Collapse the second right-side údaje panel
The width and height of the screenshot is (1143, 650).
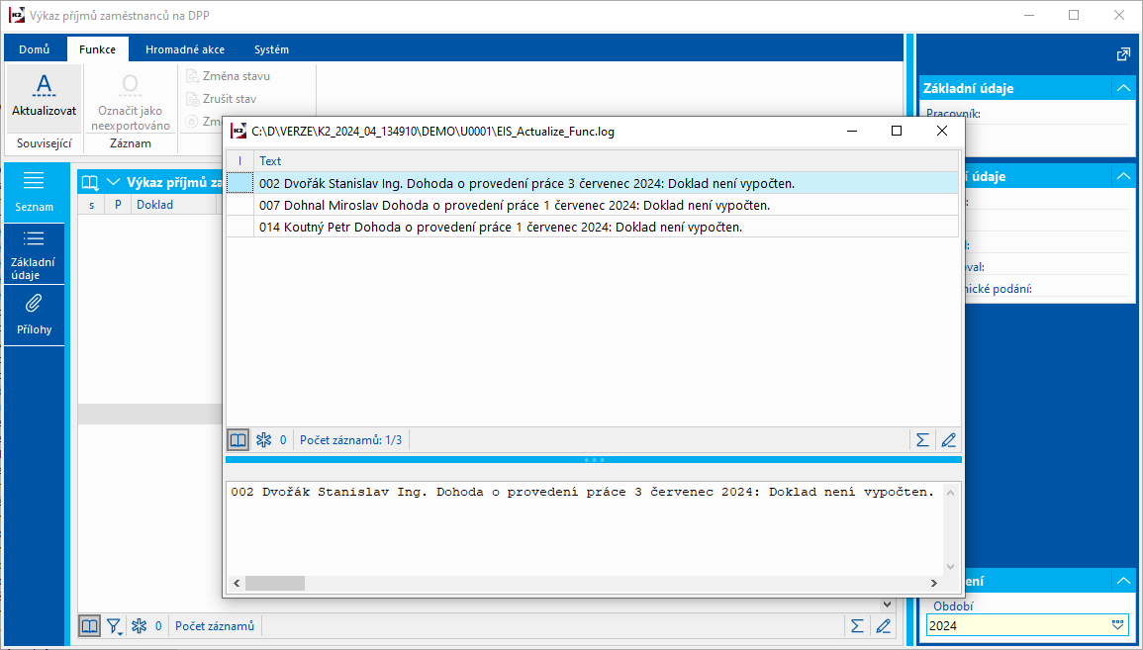click(x=1123, y=176)
